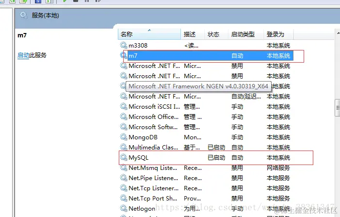Sort by the 名称 column header
The image size is (340, 217).
[x=149, y=34]
